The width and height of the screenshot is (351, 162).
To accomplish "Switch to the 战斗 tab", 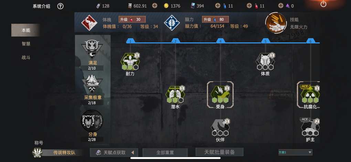I will (x=26, y=57).
